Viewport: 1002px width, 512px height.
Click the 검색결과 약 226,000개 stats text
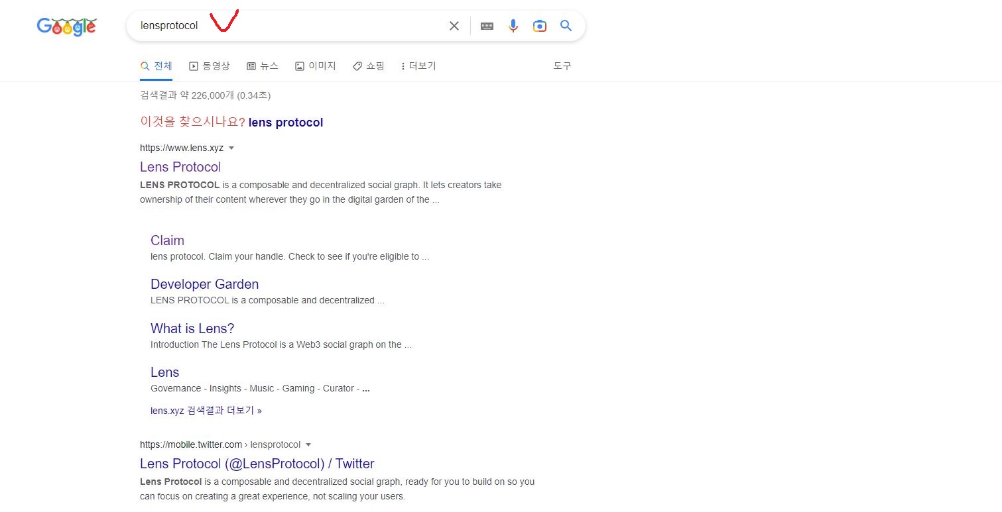point(205,95)
